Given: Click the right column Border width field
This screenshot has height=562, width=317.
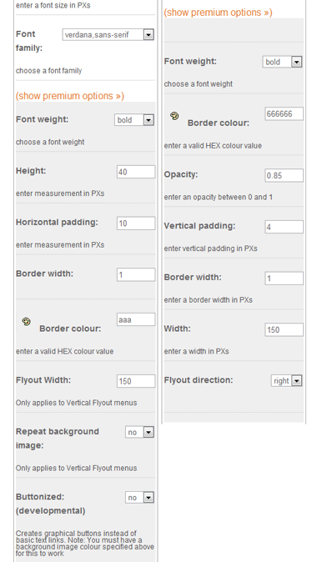Looking at the screenshot, I should click(x=284, y=278).
